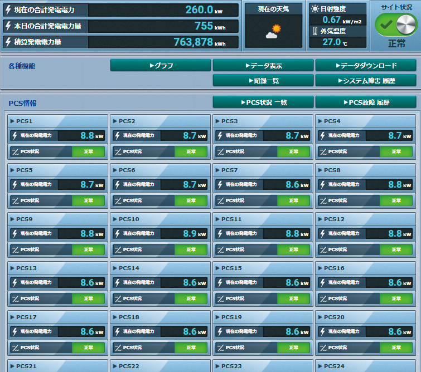Image resolution: width=421 pixels, height=372 pixels.
Task: Click PCS1 power lightning icon
Action: [14, 135]
